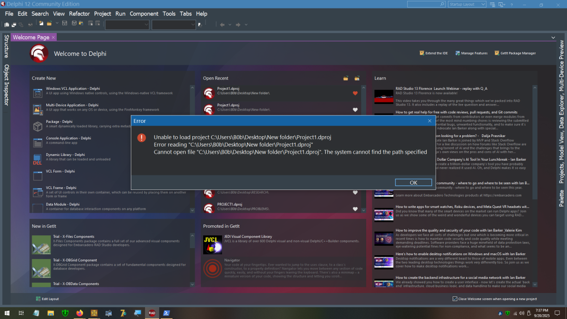Screen dimensions: 567x319
Task: Expand the tab list chevron
Action: pos(553,37)
